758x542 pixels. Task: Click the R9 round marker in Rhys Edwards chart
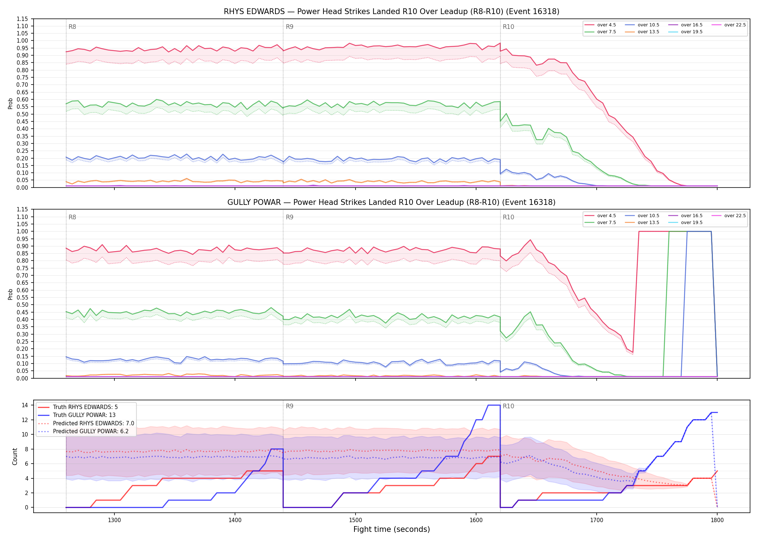click(289, 27)
